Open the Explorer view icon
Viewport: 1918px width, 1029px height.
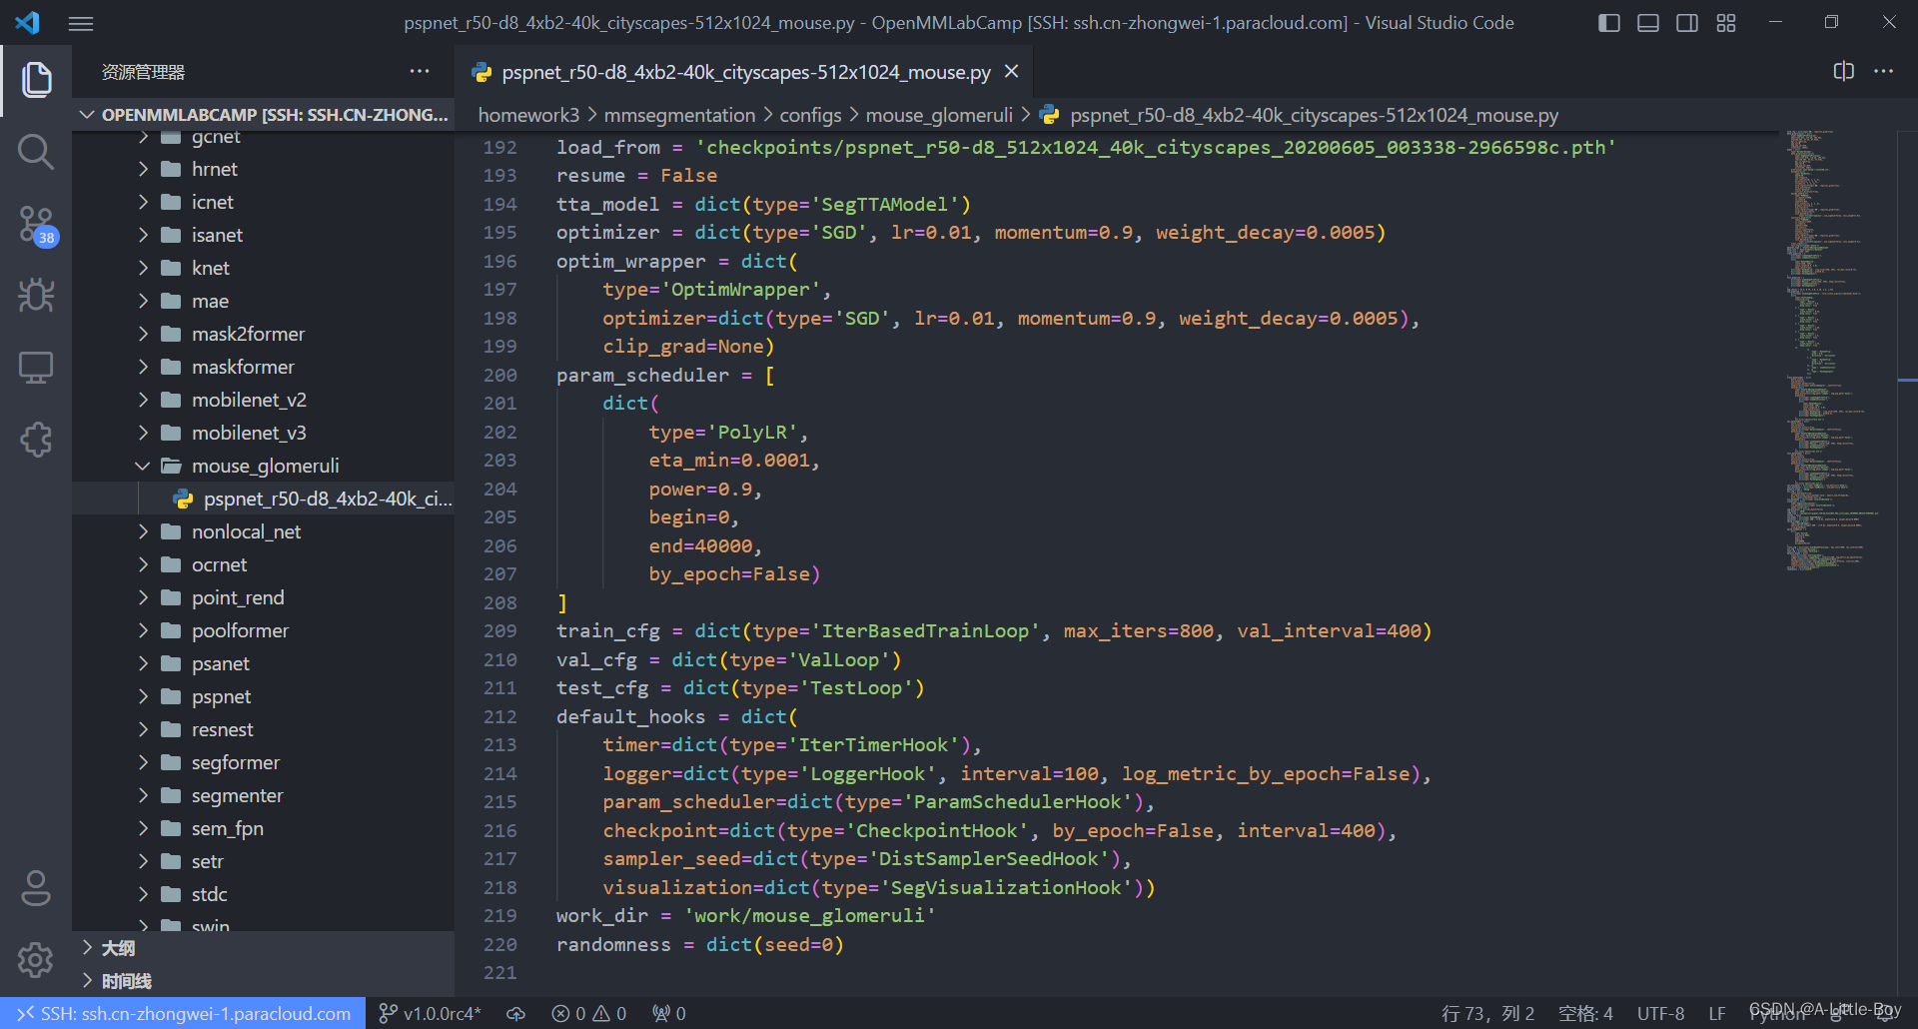[36, 80]
